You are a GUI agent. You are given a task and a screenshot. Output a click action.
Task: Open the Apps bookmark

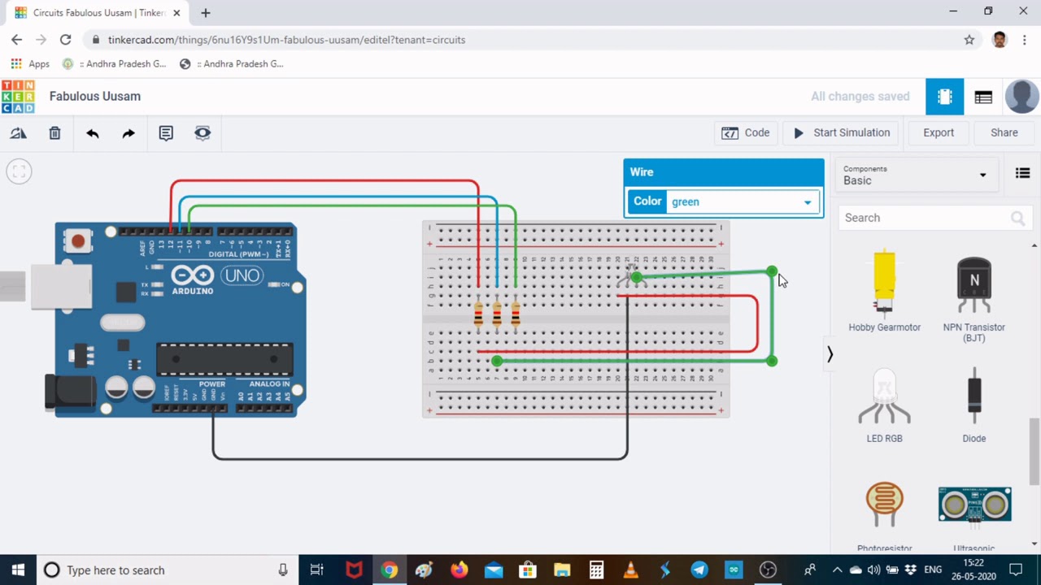pos(30,63)
